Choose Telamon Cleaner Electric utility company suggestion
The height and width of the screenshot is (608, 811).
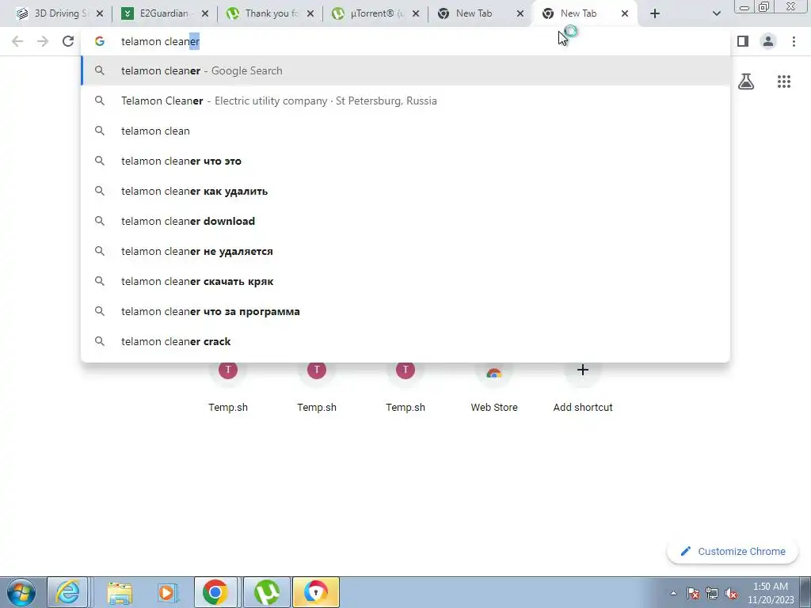coord(405,101)
